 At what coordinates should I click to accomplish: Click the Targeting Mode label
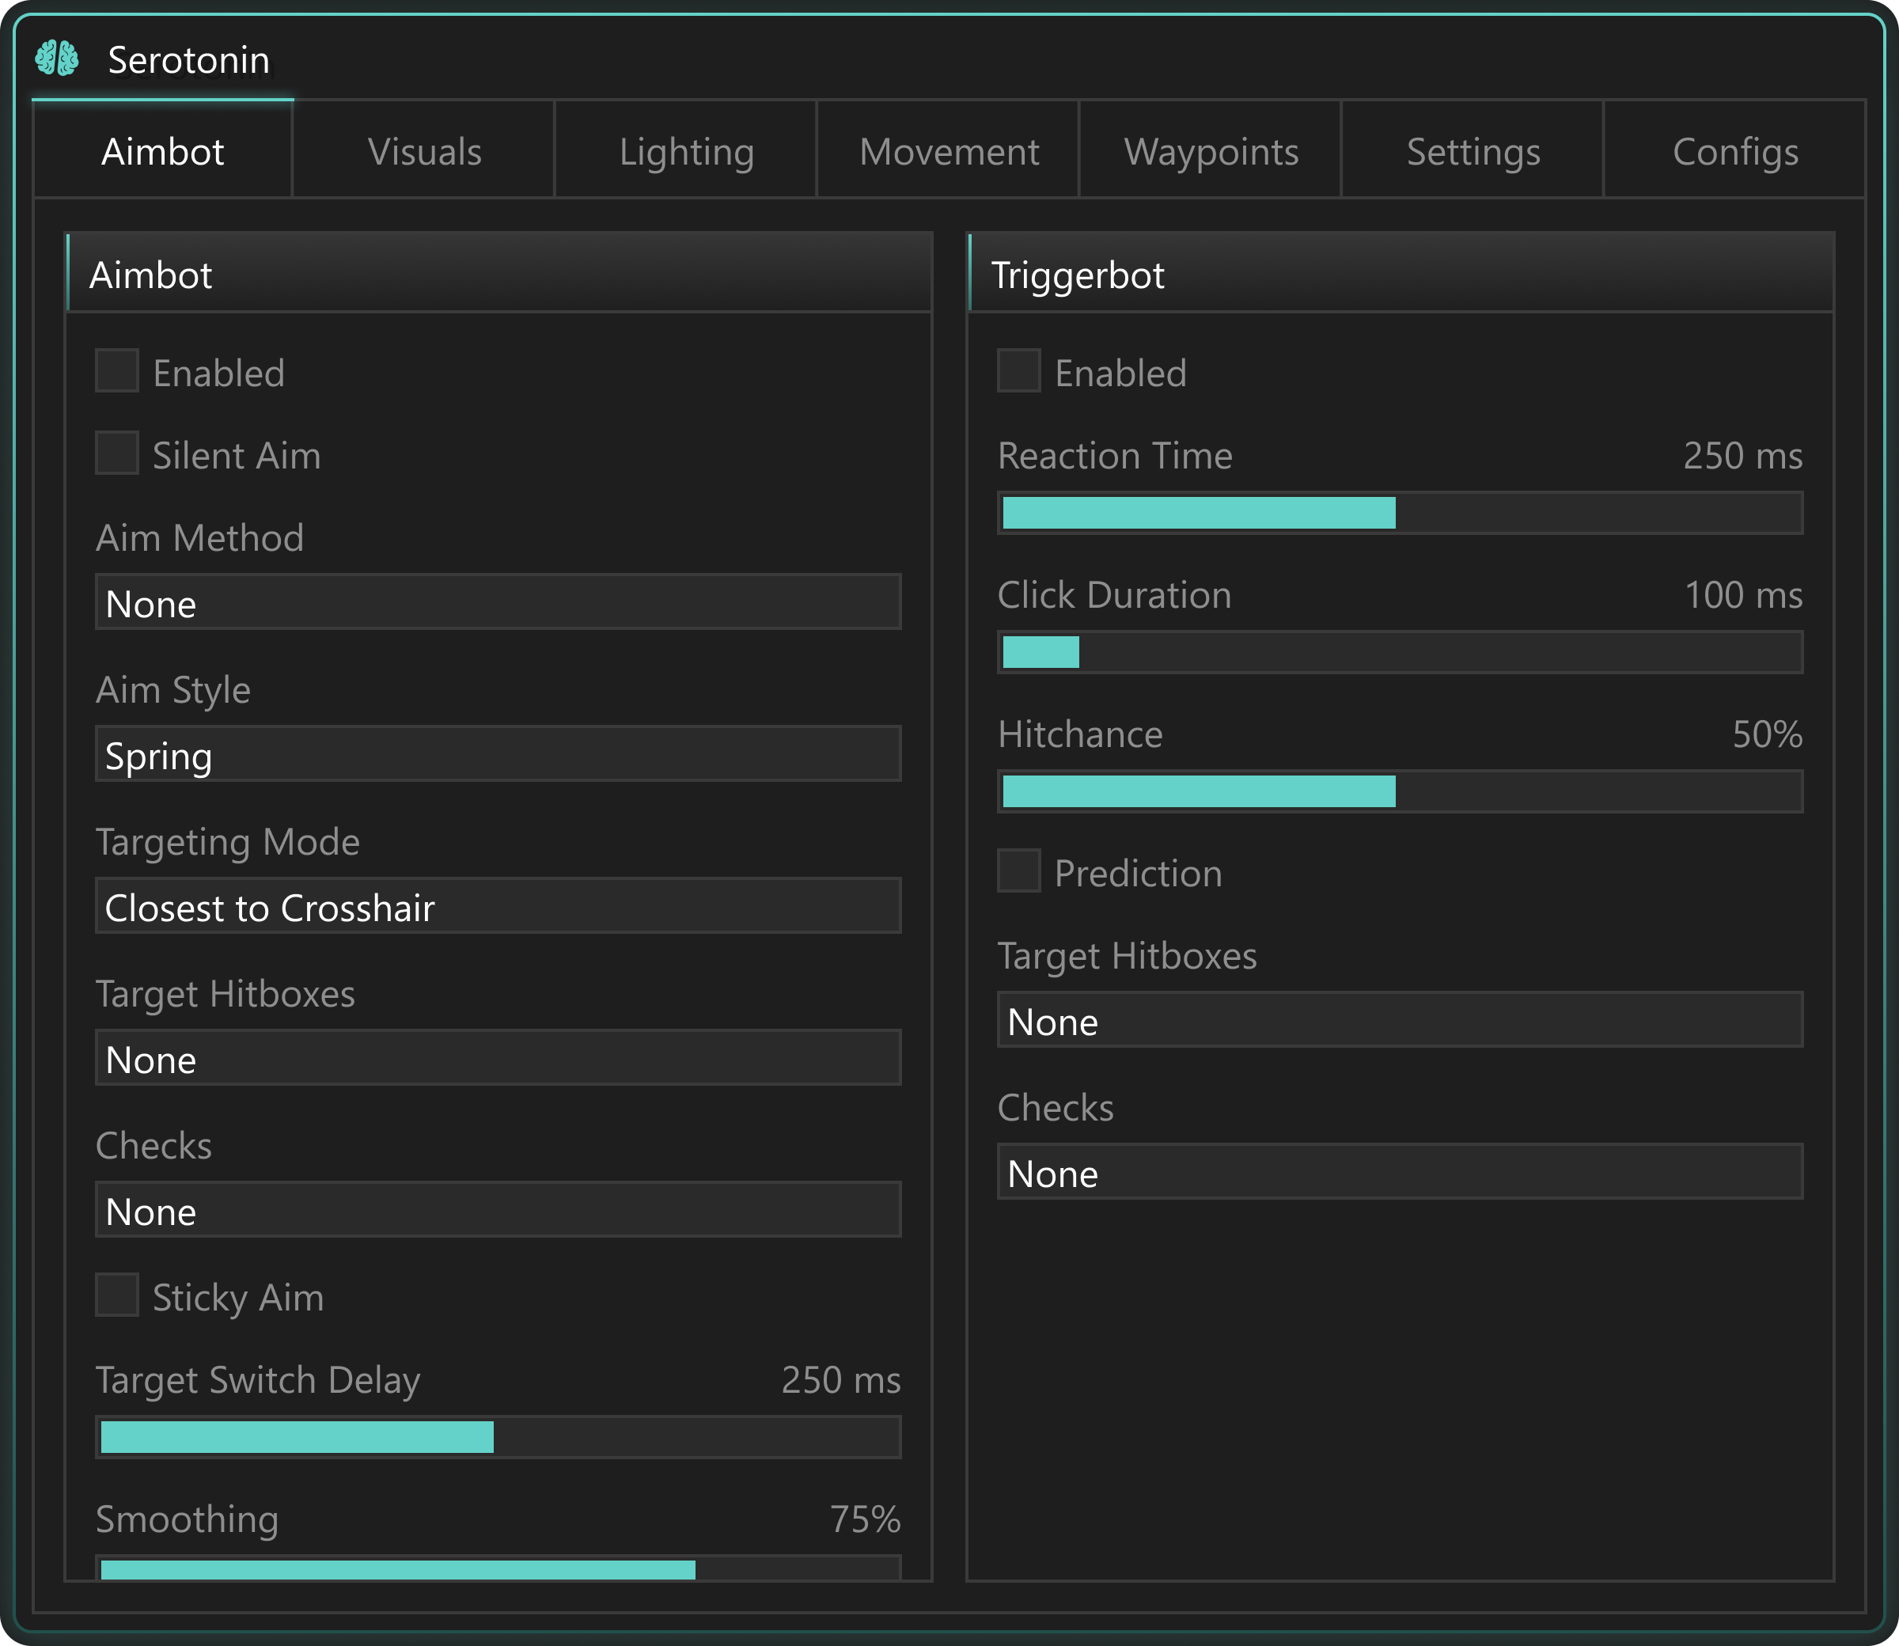(228, 844)
